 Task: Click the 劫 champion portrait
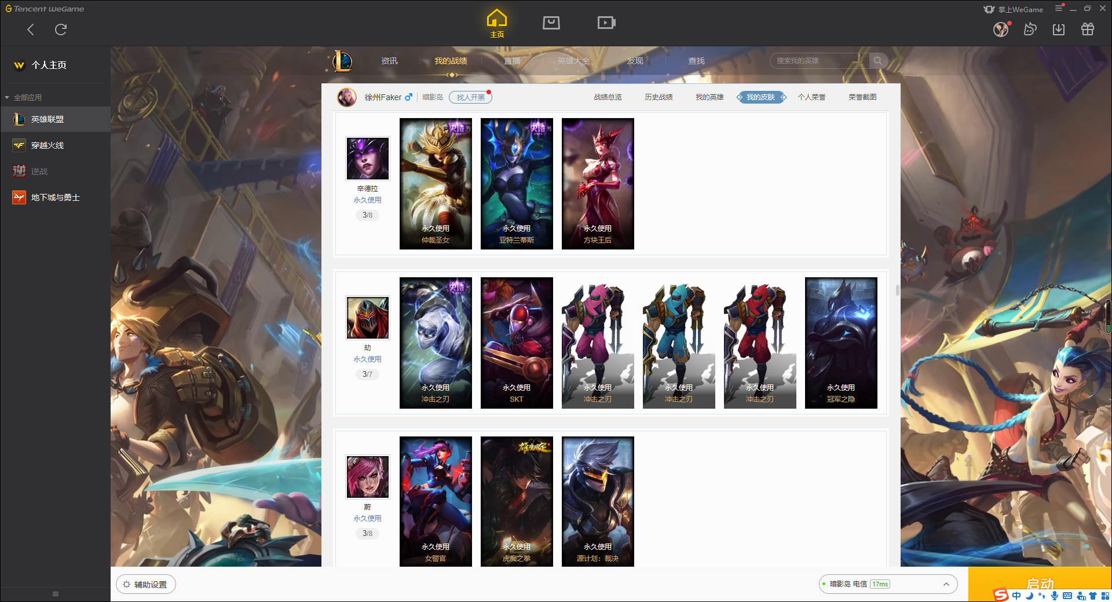pyautogui.click(x=368, y=318)
